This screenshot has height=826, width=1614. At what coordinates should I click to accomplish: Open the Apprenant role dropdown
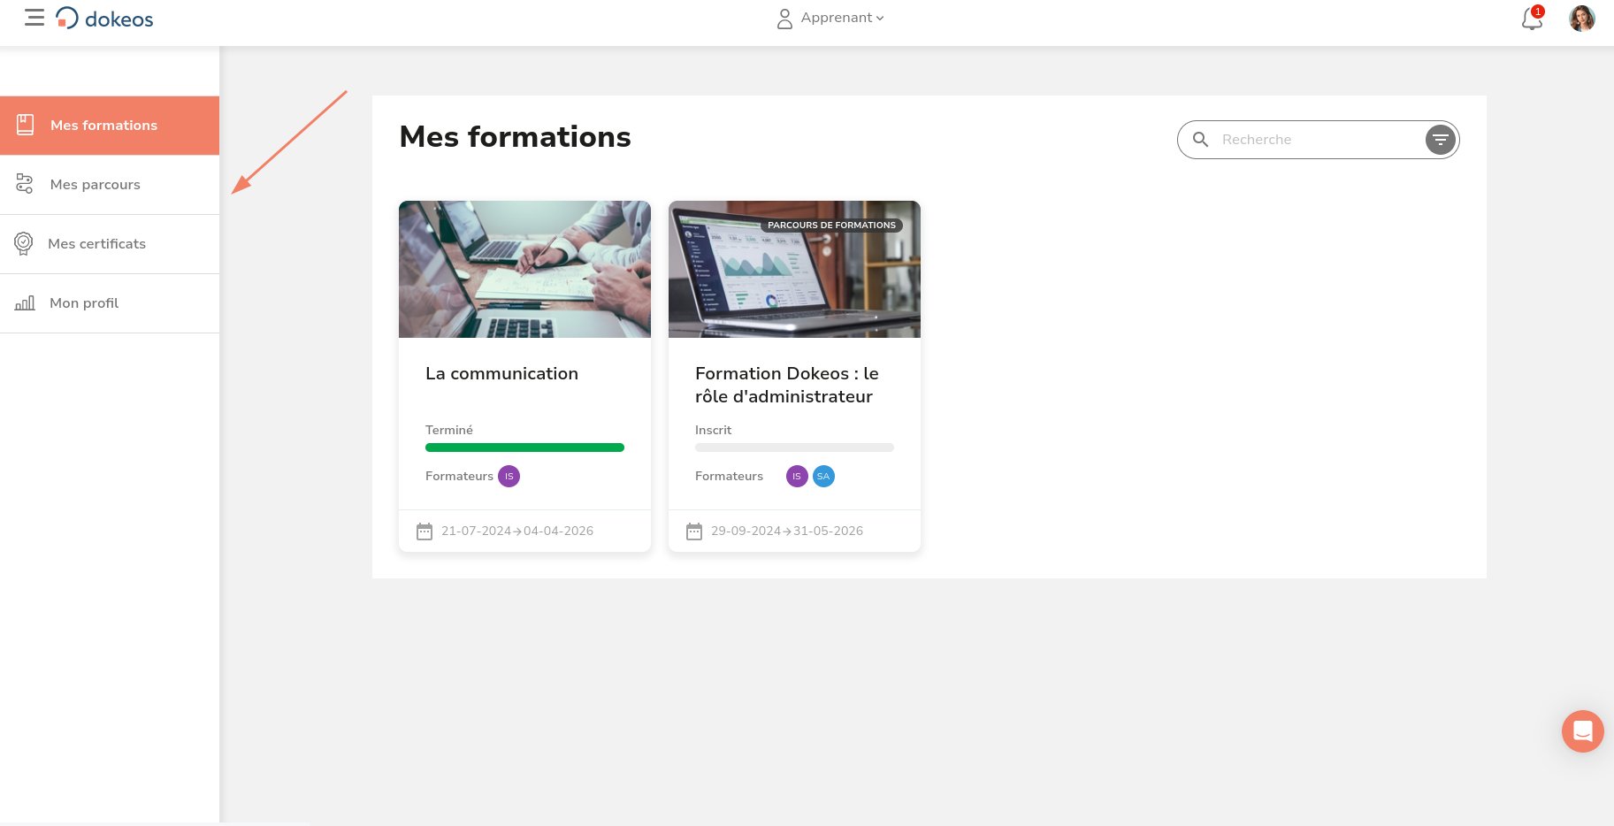830,18
